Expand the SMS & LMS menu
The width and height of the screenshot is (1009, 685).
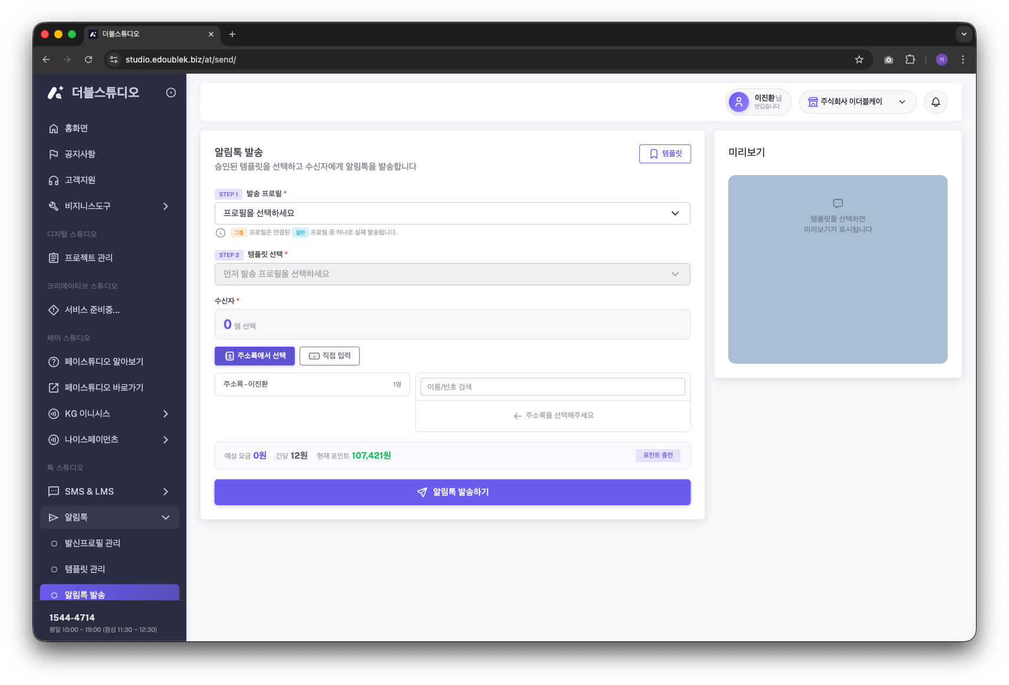pos(110,492)
